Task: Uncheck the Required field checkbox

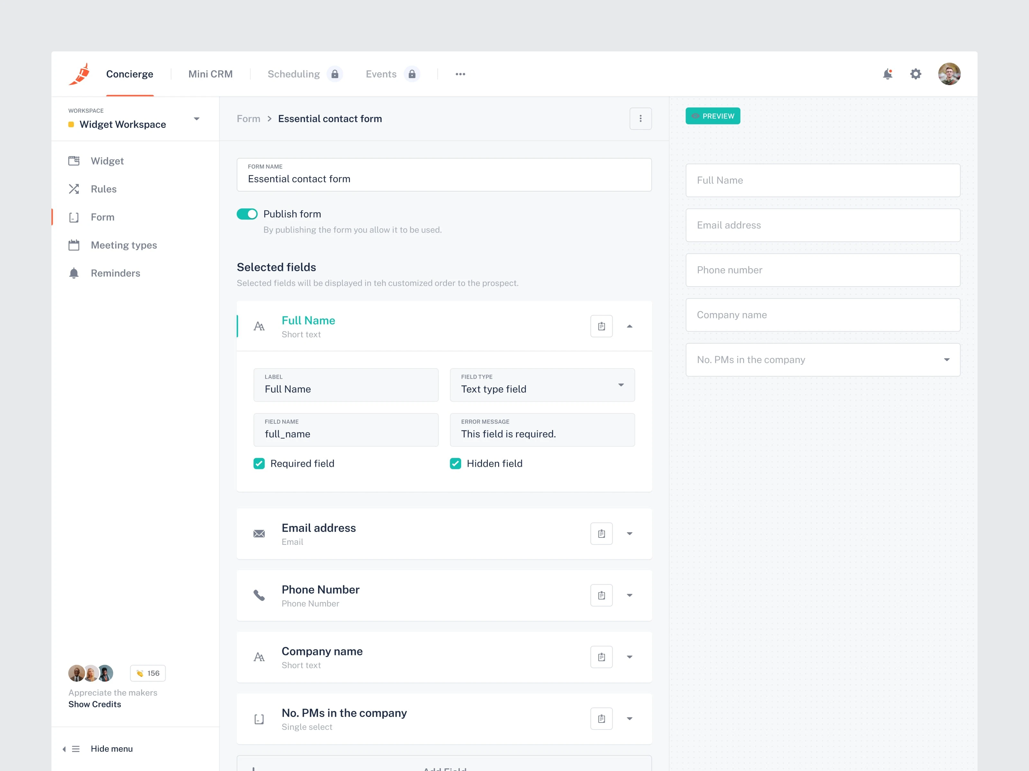Action: tap(259, 463)
